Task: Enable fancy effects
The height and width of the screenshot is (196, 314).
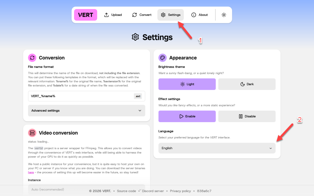Action: coord(187,116)
